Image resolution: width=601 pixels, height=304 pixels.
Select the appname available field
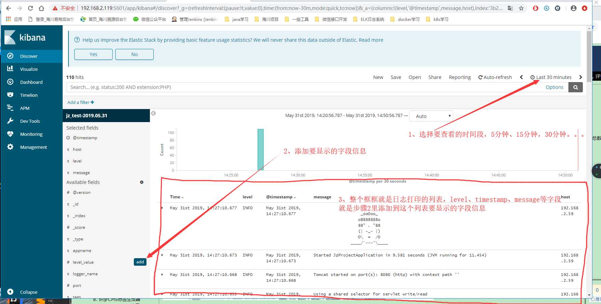coord(82,251)
